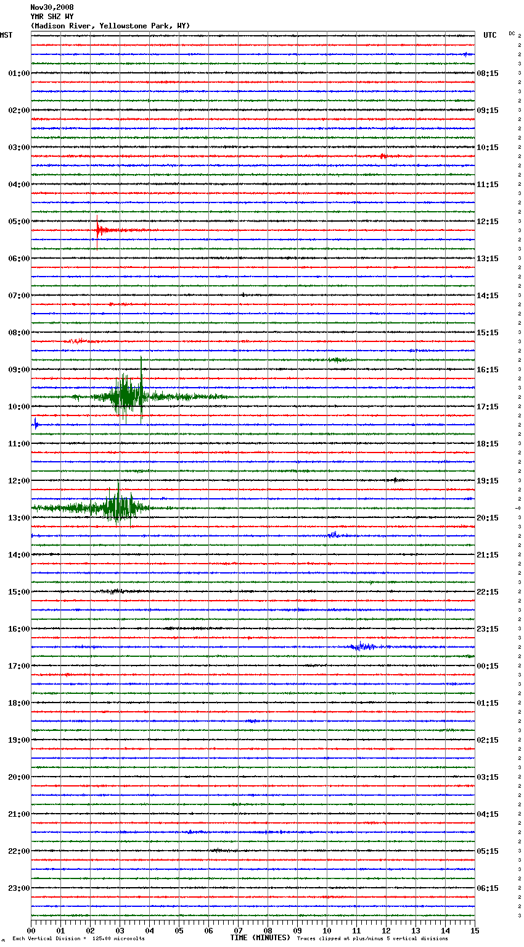Click the "03:00" MST hour label
This screenshot has width=524, height=947.
tap(19, 148)
